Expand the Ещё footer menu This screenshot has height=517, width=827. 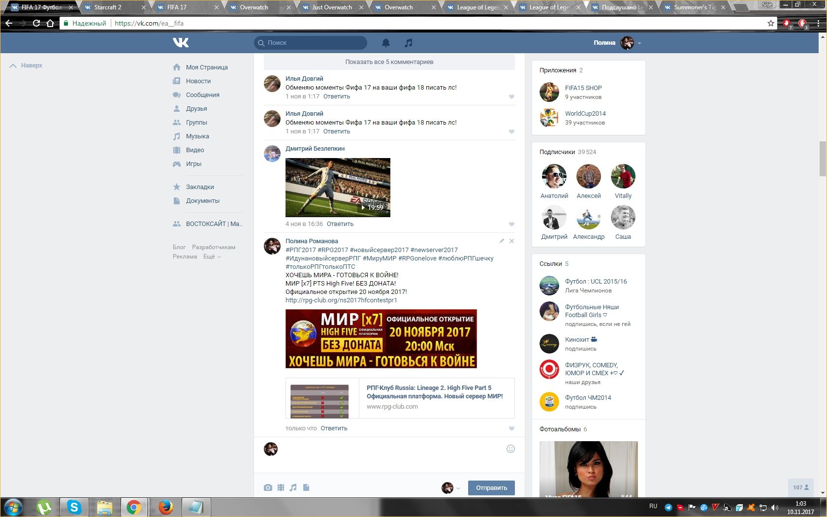pyautogui.click(x=212, y=257)
